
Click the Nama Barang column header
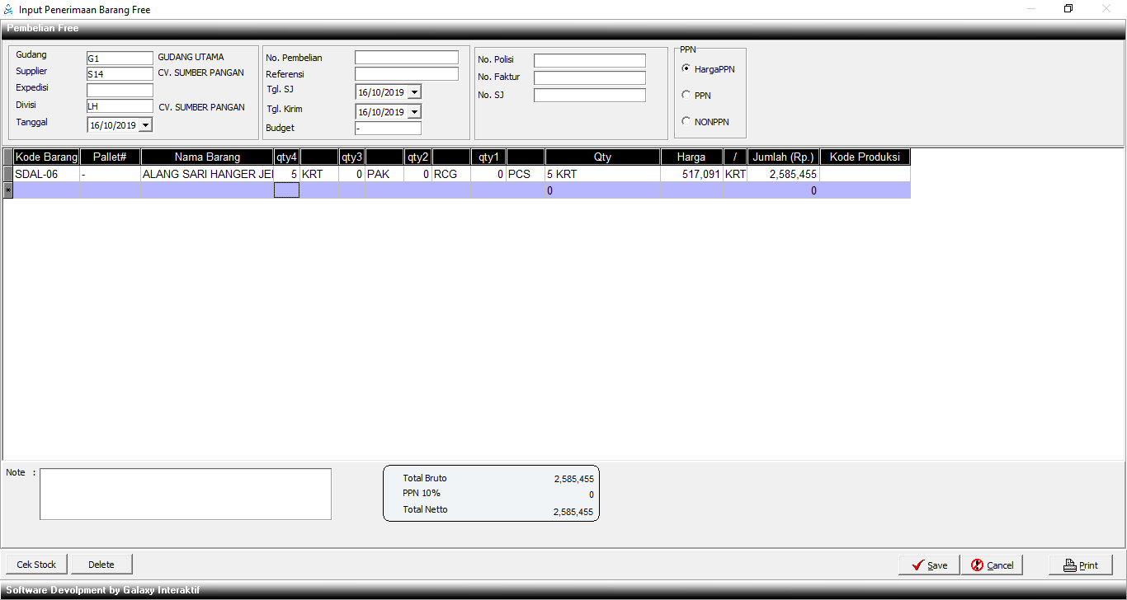[x=207, y=157]
